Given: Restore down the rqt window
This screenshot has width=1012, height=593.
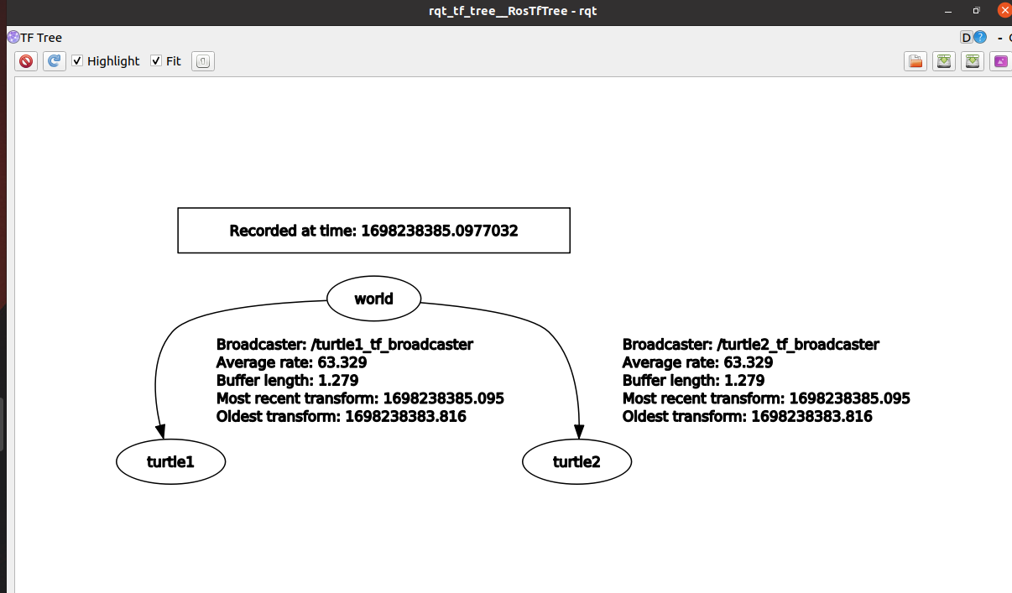Looking at the screenshot, I should coord(976,11).
